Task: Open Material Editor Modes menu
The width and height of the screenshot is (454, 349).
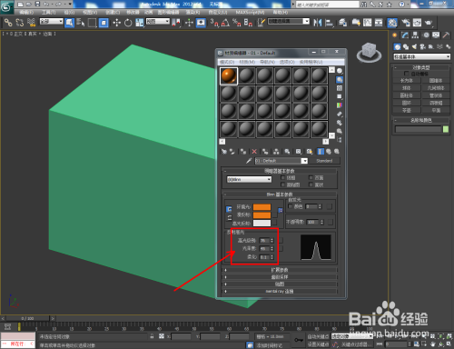Action: pos(227,62)
